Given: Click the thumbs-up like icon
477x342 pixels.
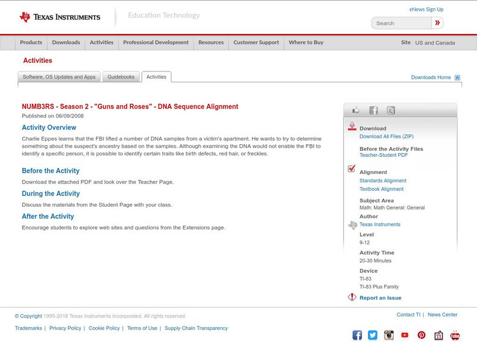Looking at the screenshot, I should pos(355,110).
